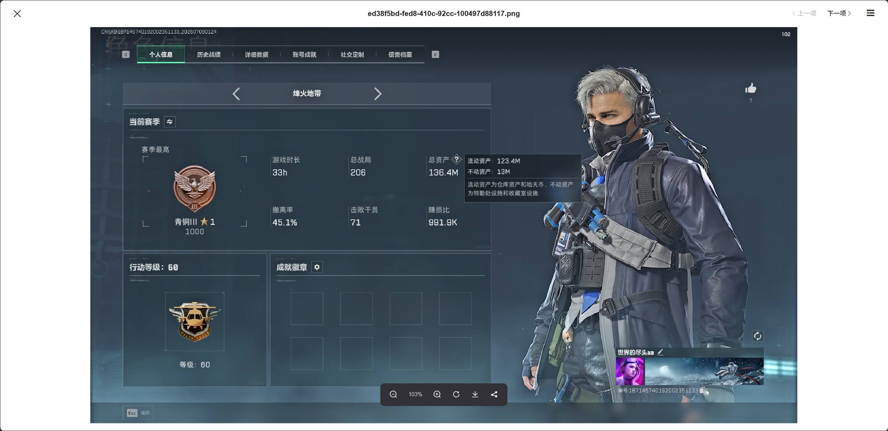This screenshot has width=888, height=431.
Task: Go to previous mode with left chevron
Action: 236,94
